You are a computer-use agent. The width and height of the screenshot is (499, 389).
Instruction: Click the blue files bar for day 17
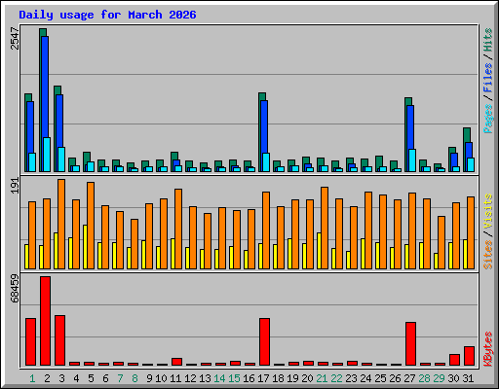(264, 126)
